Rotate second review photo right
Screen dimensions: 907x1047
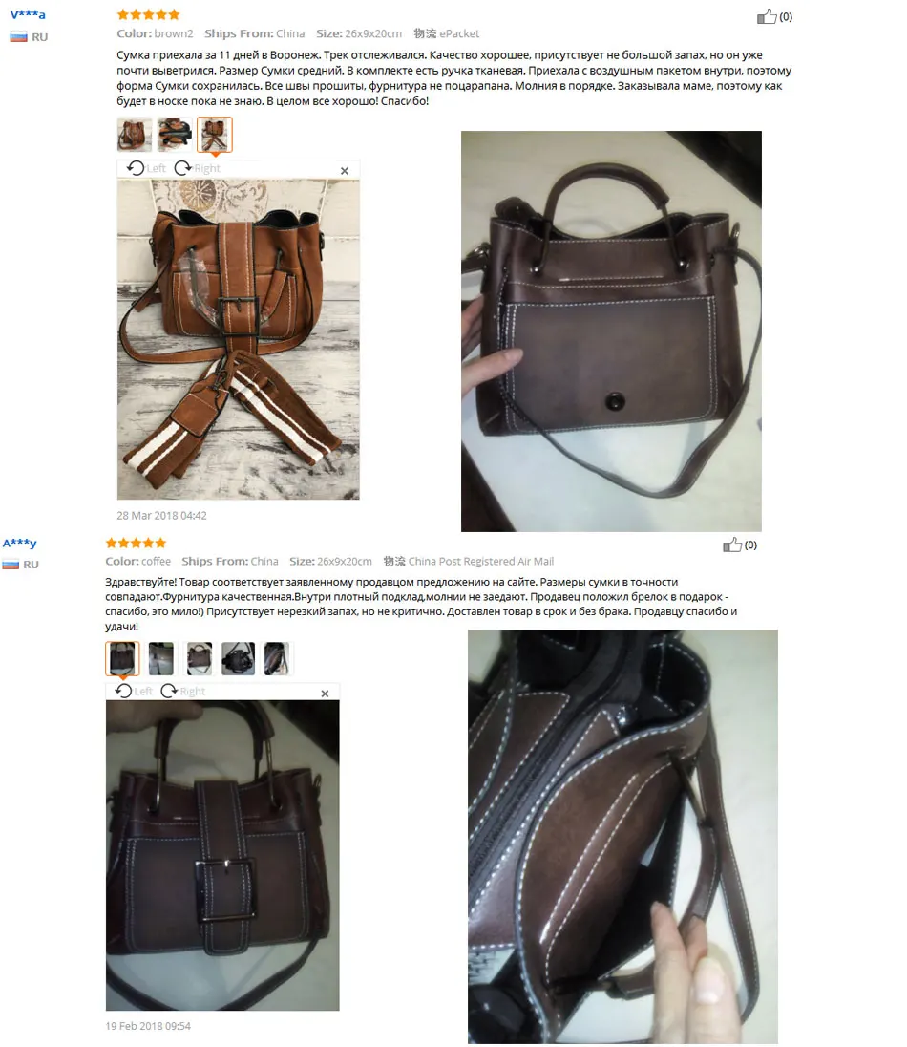[x=183, y=691]
